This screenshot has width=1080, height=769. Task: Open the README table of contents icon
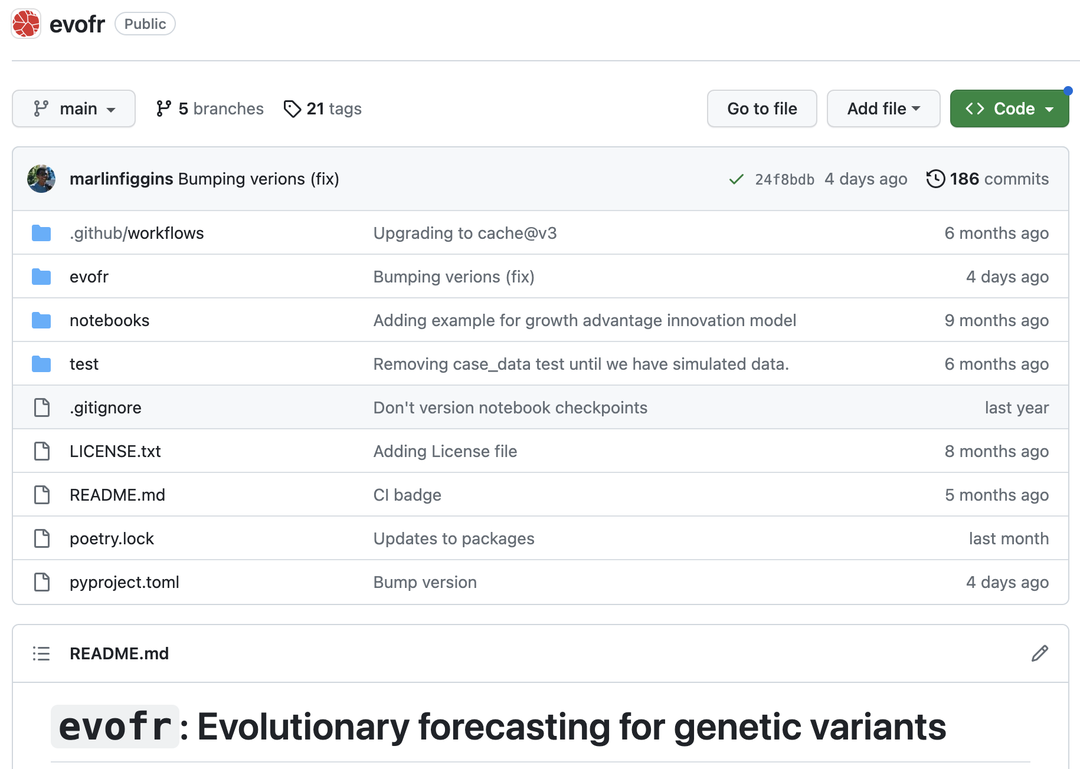coord(41,653)
